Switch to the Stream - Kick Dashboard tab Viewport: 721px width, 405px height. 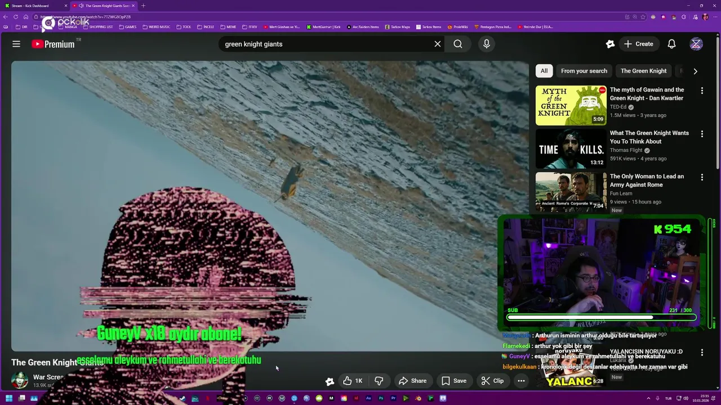(35, 6)
